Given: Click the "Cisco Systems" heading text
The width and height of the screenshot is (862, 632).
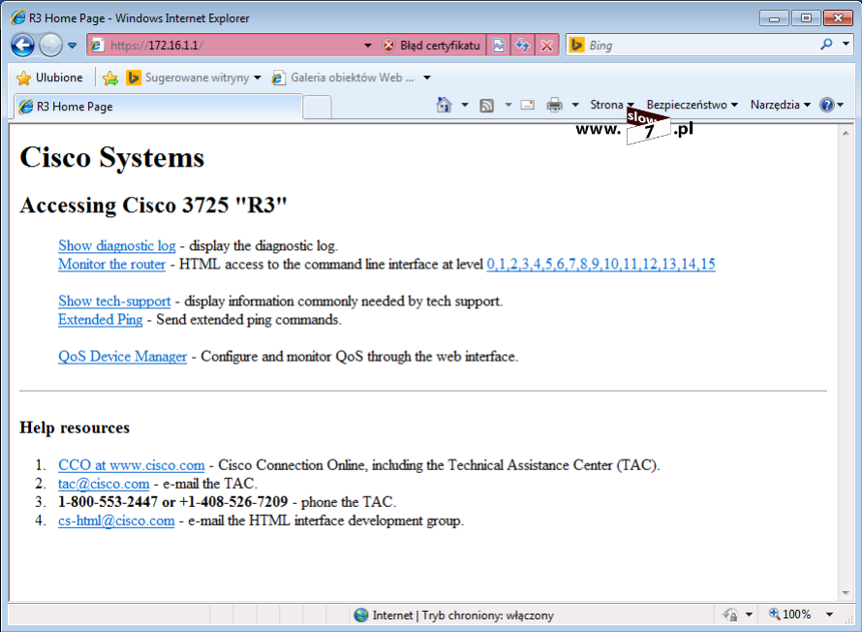Looking at the screenshot, I should pos(112,158).
